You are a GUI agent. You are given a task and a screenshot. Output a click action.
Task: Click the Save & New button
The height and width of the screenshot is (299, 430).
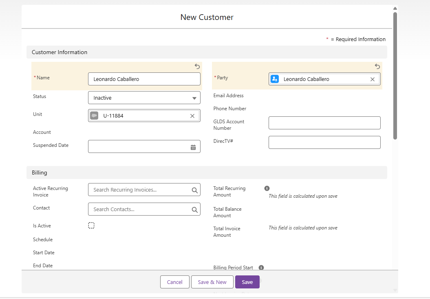coord(212,282)
